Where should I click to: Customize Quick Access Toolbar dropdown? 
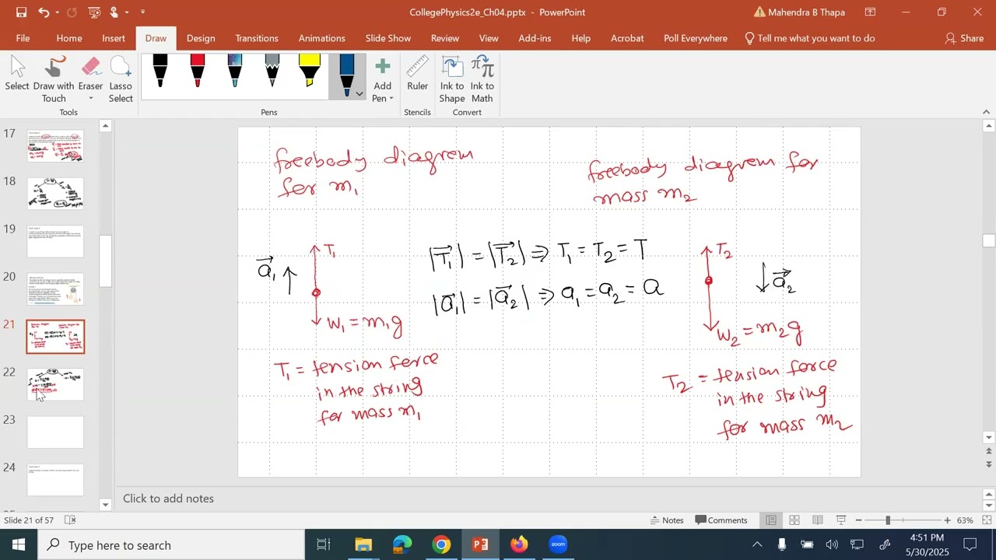click(x=143, y=12)
